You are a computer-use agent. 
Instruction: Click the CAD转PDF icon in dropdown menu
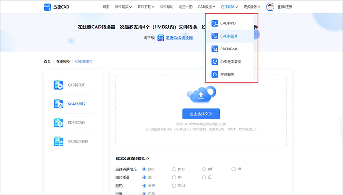tap(214, 23)
